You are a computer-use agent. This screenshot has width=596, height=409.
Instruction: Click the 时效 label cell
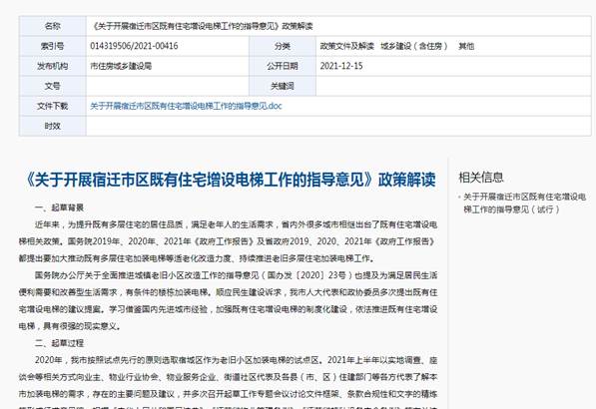point(53,126)
